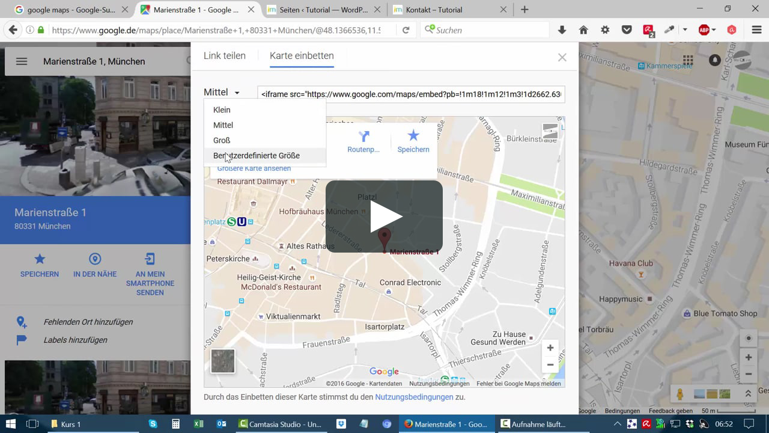Click the Google notifications bell icon
Image resolution: width=769 pixels, height=433 pixels.
tap(715, 60)
